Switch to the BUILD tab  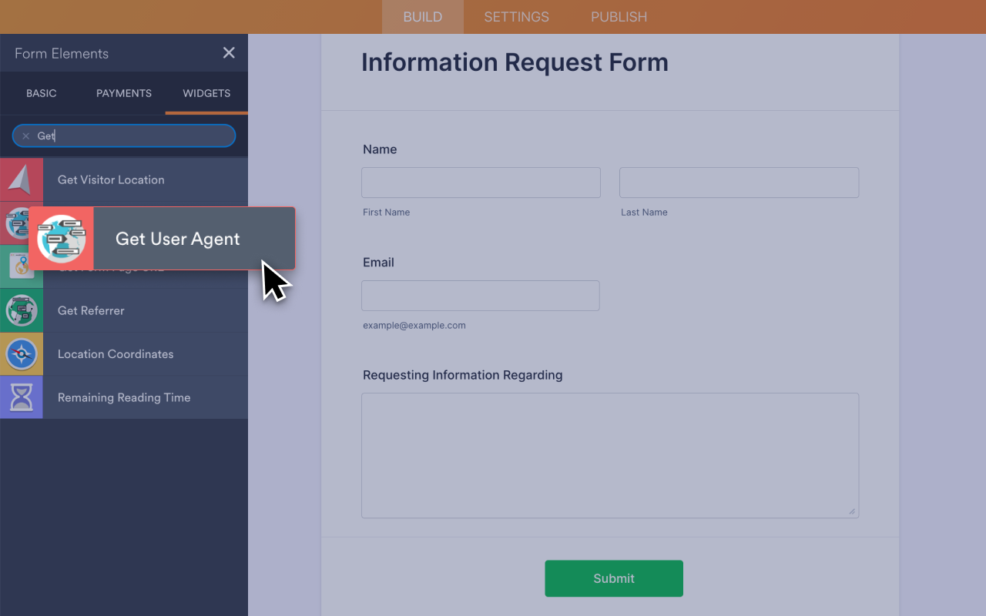pyautogui.click(x=422, y=17)
